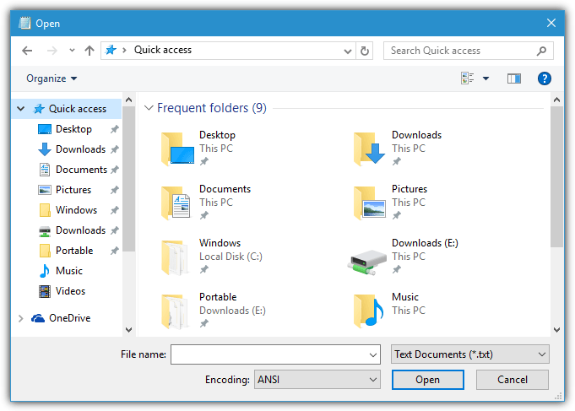Click the Frequent folders (9) heading
The height and width of the screenshot is (411, 575).
pyautogui.click(x=212, y=108)
